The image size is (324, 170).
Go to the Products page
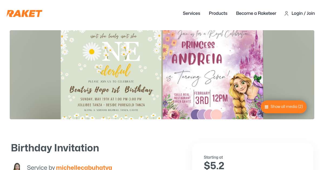click(218, 13)
